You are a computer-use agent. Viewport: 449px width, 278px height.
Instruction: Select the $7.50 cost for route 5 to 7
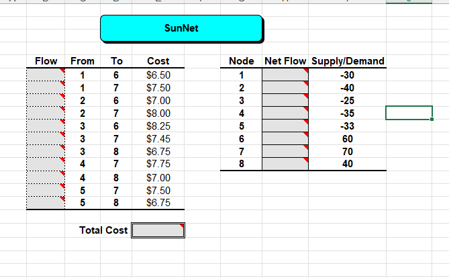158,190
